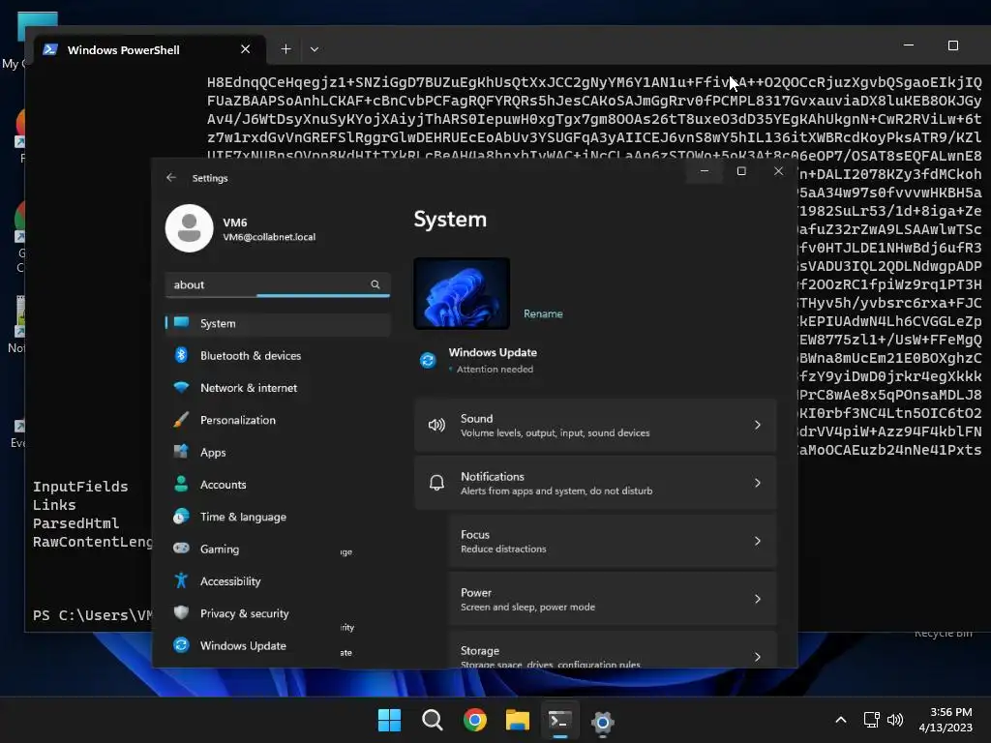The image size is (991, 743).
Task: Open Notifications settings row
Action: [x=595, y=484]
